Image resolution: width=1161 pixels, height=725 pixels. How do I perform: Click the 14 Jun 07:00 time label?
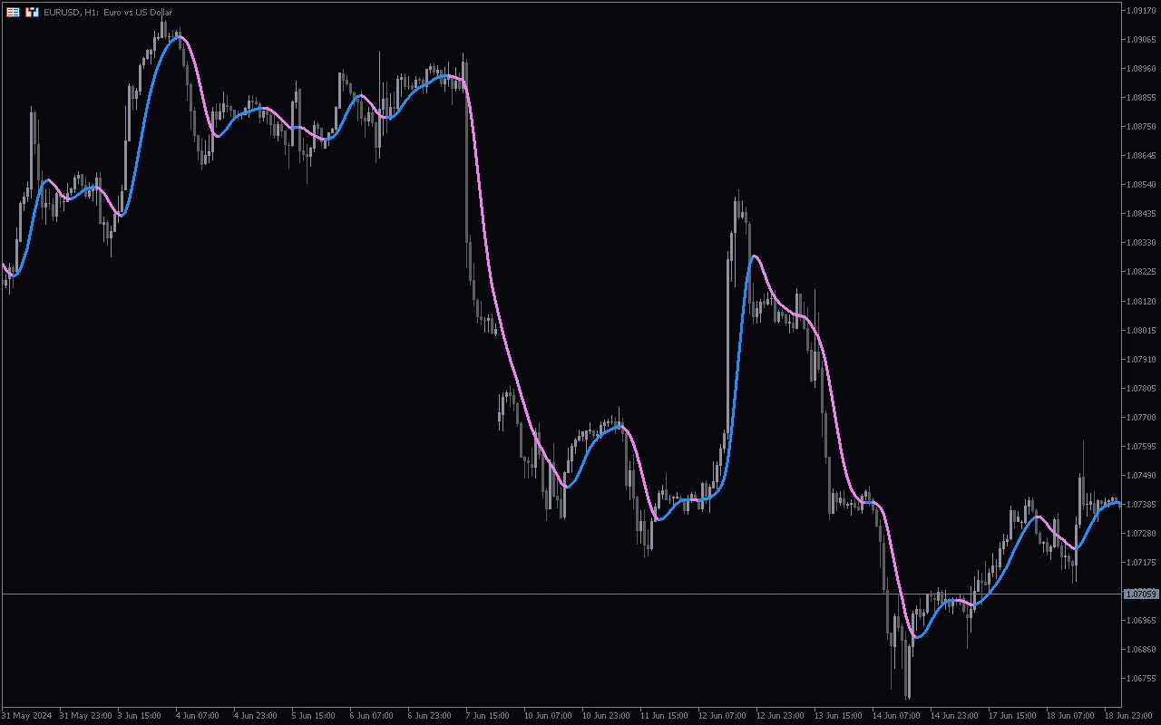[x=893, y=715]
